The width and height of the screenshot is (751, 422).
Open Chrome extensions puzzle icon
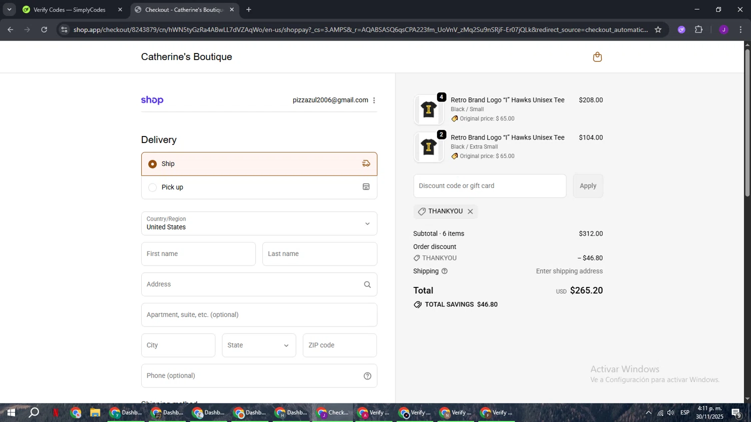(x=698, y=29)
